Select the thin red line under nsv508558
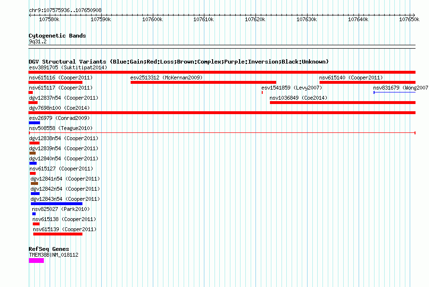429x287 pixels. 222,133
